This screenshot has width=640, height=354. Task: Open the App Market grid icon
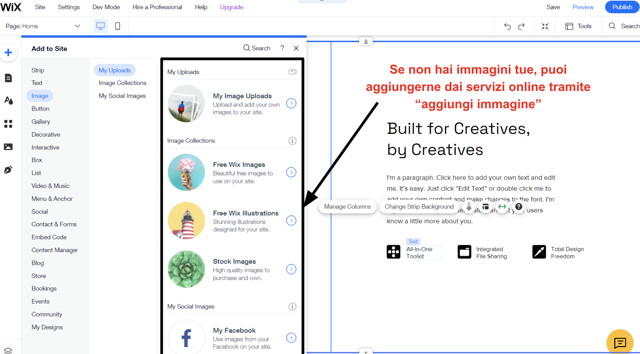[8, 124]
